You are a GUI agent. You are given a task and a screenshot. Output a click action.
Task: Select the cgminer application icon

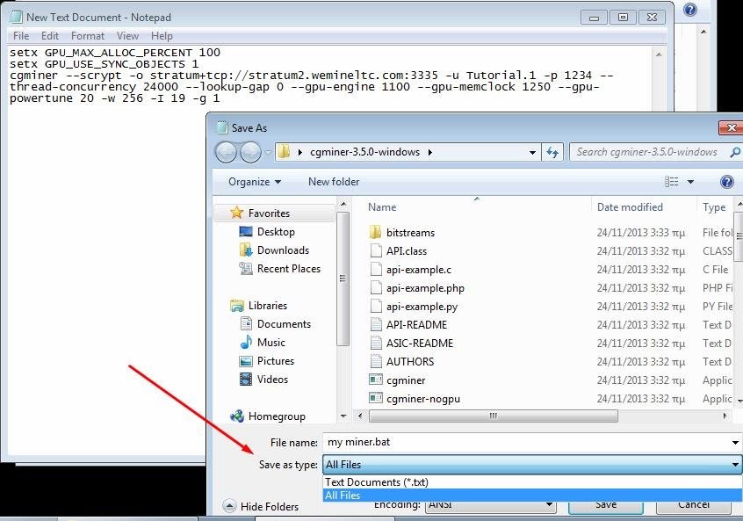coord(376,380)
